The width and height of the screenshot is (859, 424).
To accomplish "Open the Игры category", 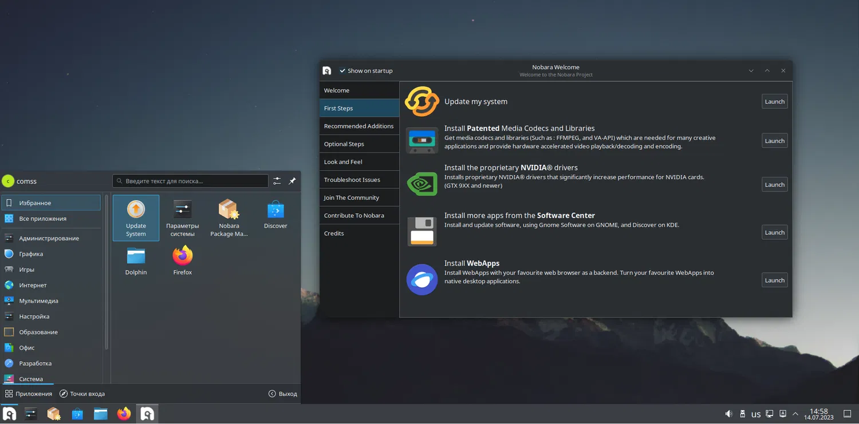I will 51,270.
